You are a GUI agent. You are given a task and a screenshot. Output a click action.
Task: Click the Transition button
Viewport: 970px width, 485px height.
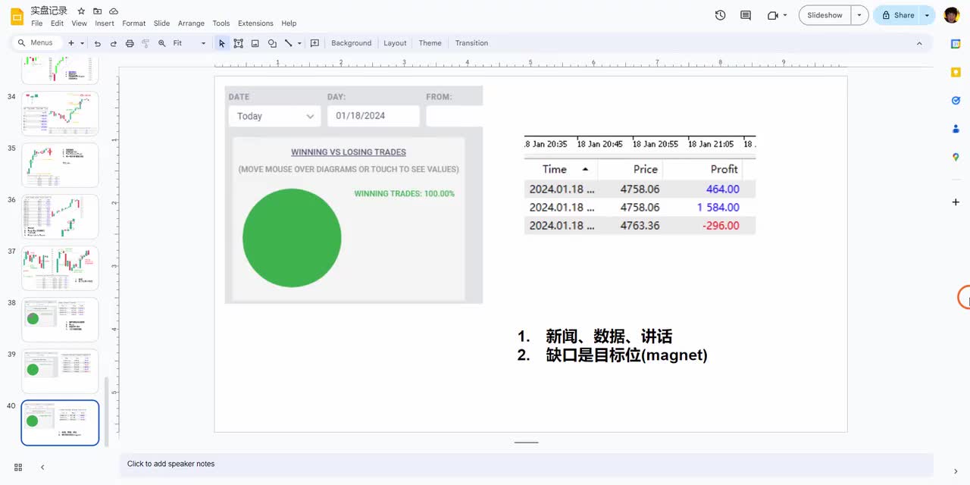(x=471, y=43)
